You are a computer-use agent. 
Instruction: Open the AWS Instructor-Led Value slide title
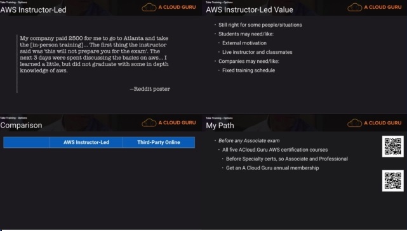250,10
